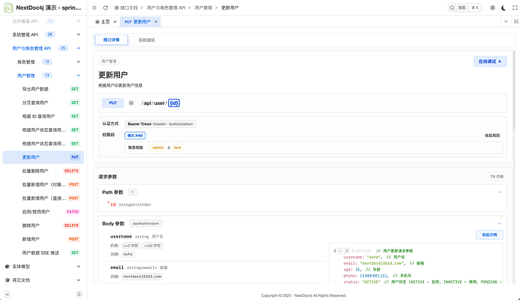This screenshot has height=300, width=520.
Task: Click the 用户管理 tag above title
Action: (x=109, y=61)
